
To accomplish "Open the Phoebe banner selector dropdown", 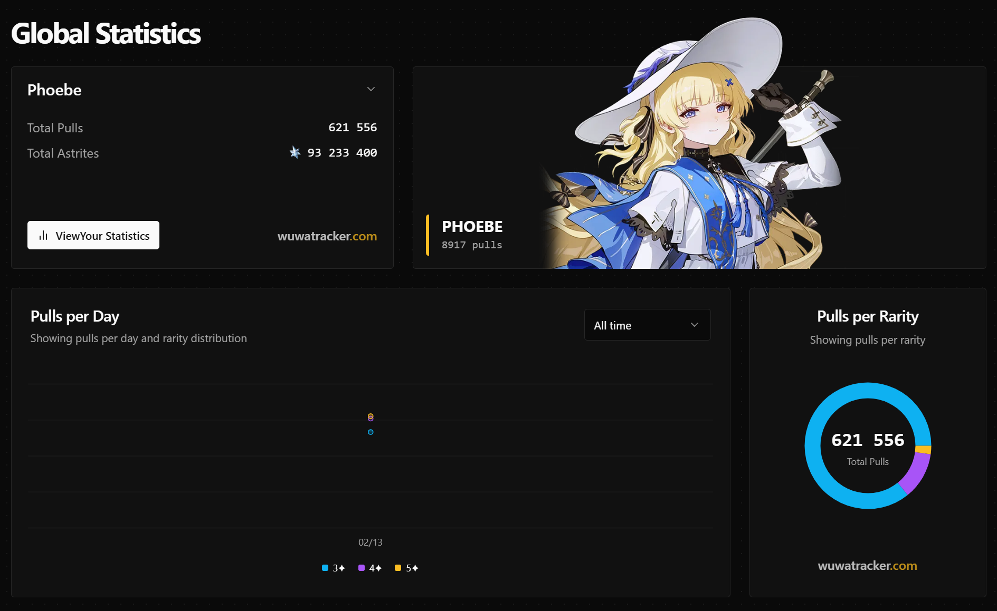I will coord(202,90).
